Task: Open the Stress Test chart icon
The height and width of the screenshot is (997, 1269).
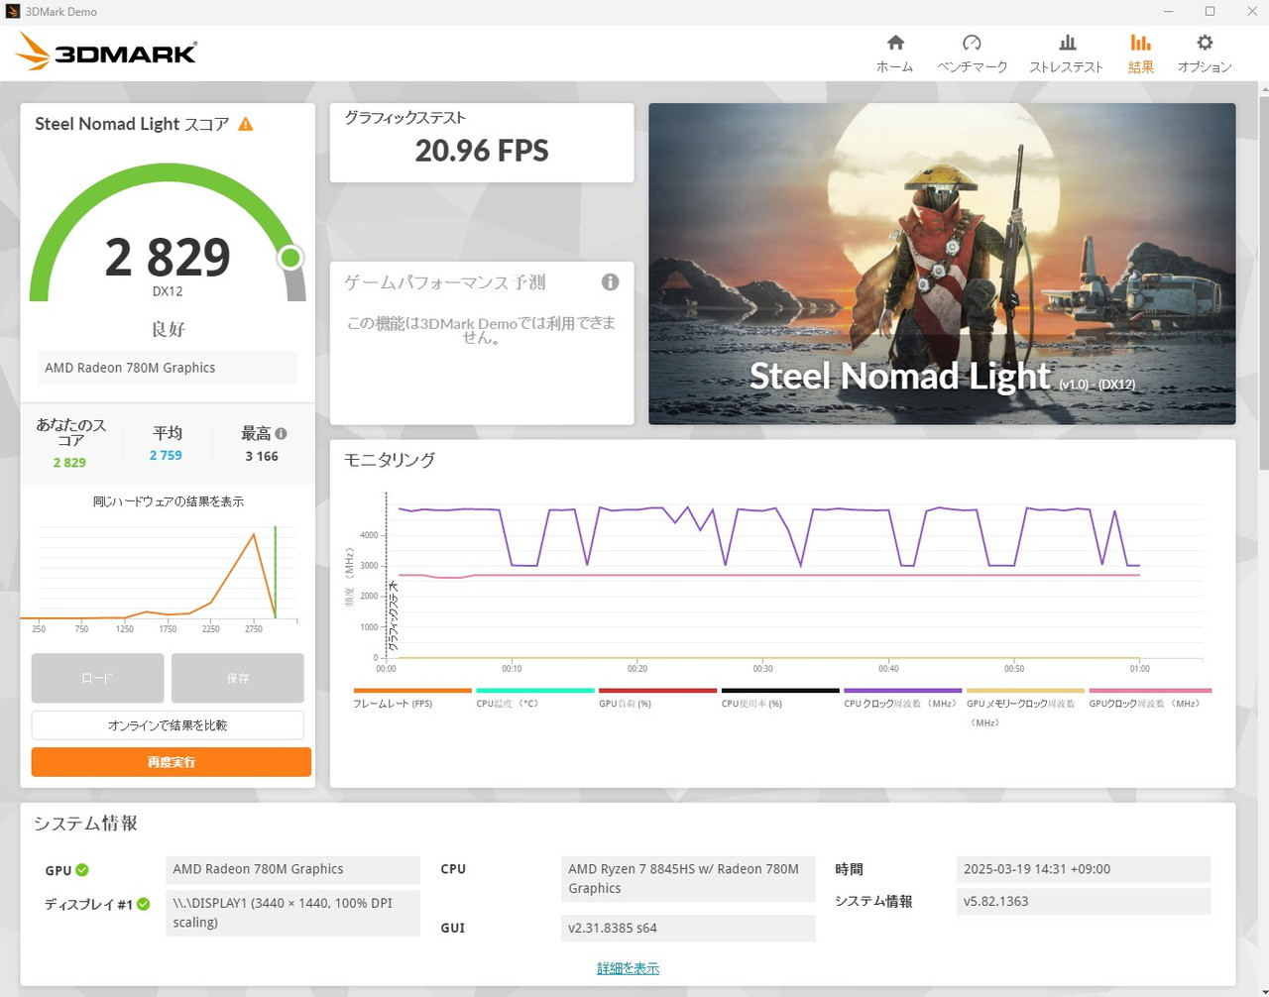Action: tap(1067, 43)
